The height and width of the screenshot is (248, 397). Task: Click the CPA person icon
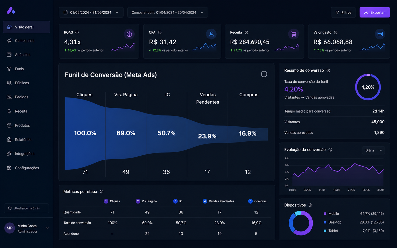(x=211, y=34)
